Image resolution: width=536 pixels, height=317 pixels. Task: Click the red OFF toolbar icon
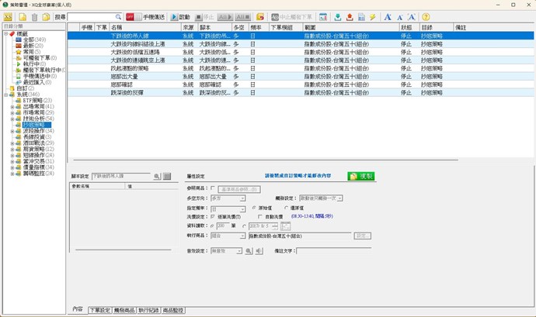click(130, 16)
